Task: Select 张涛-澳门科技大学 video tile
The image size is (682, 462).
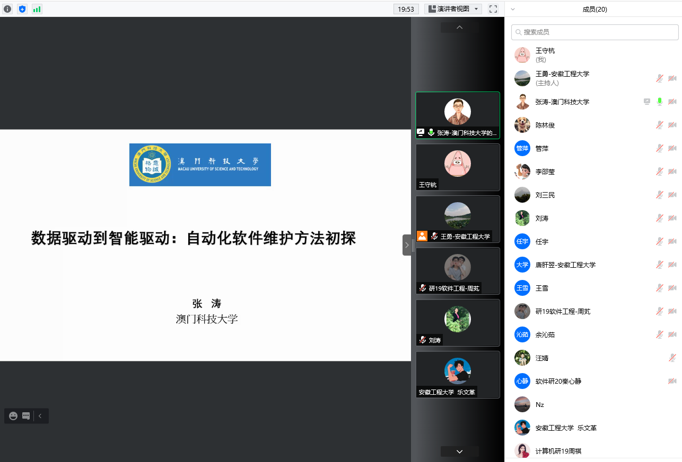Action: coord(458,115)
